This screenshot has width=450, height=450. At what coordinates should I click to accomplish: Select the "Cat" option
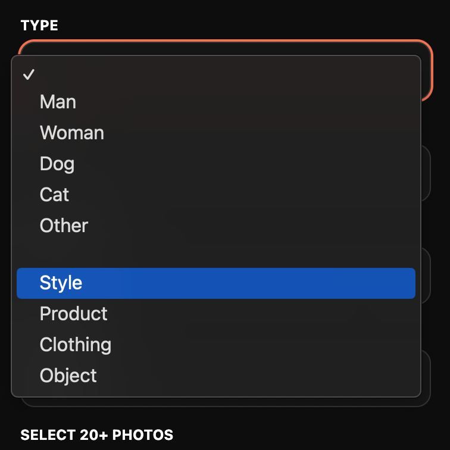[54, 195]
